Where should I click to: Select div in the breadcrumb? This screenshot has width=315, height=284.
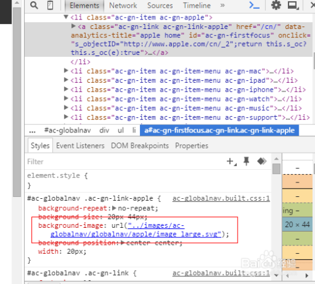[x=104, y=131]
